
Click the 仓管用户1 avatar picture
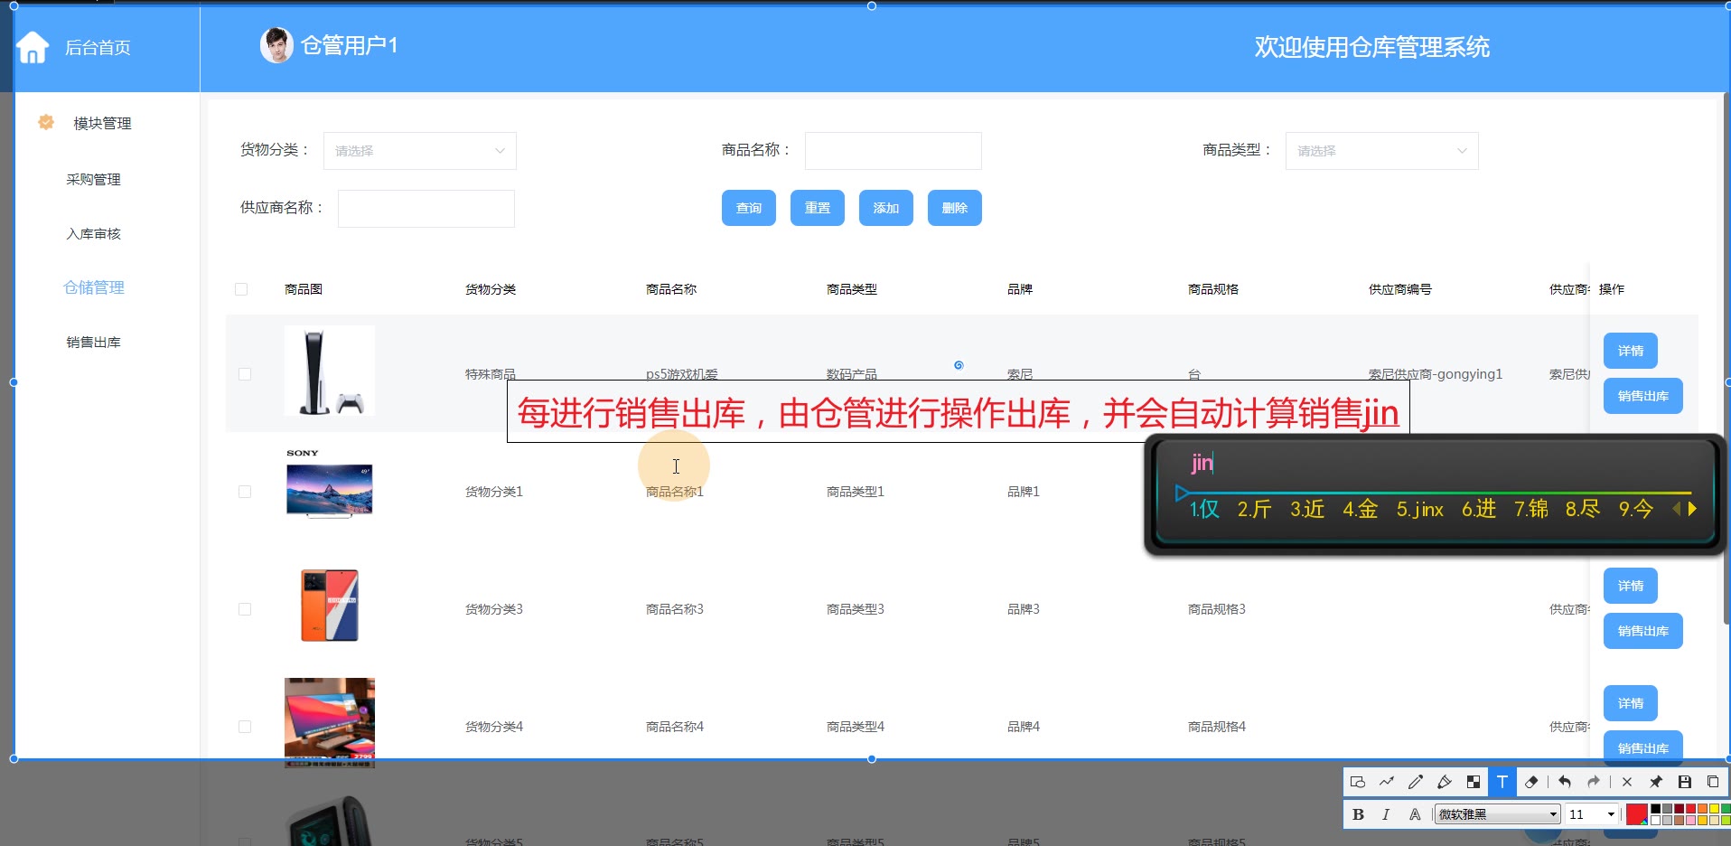point(276,45)
